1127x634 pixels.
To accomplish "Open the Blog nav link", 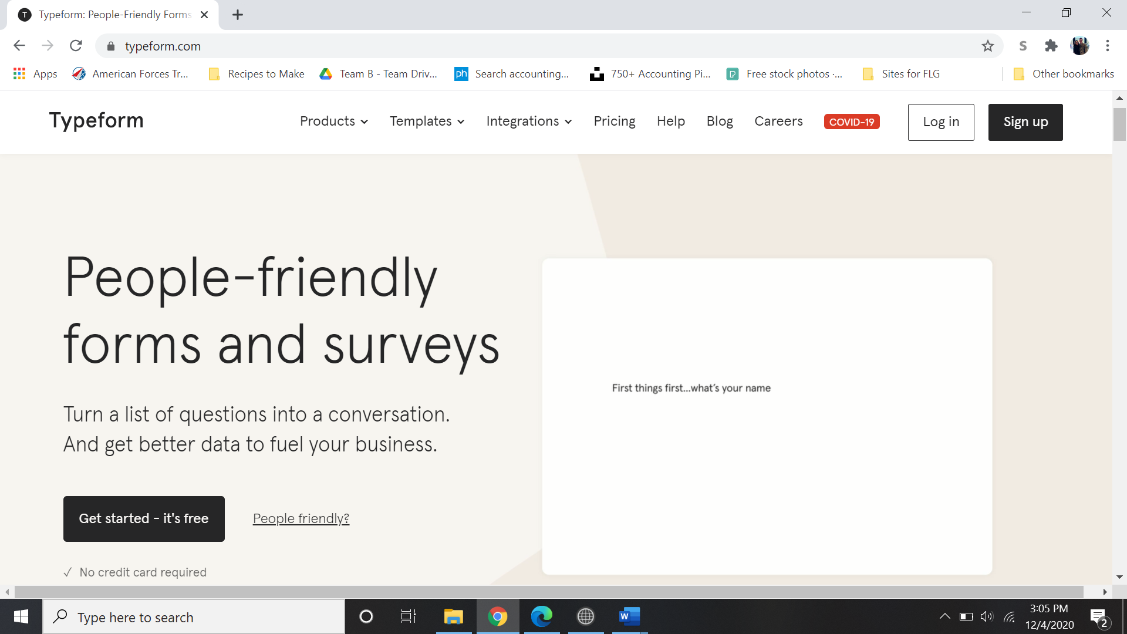I will (719, 122).
